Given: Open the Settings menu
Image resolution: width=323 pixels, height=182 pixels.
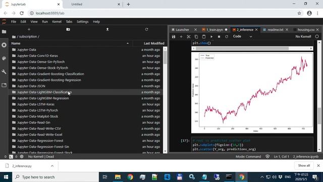Looking at the screenshot, I should (82, 22).
